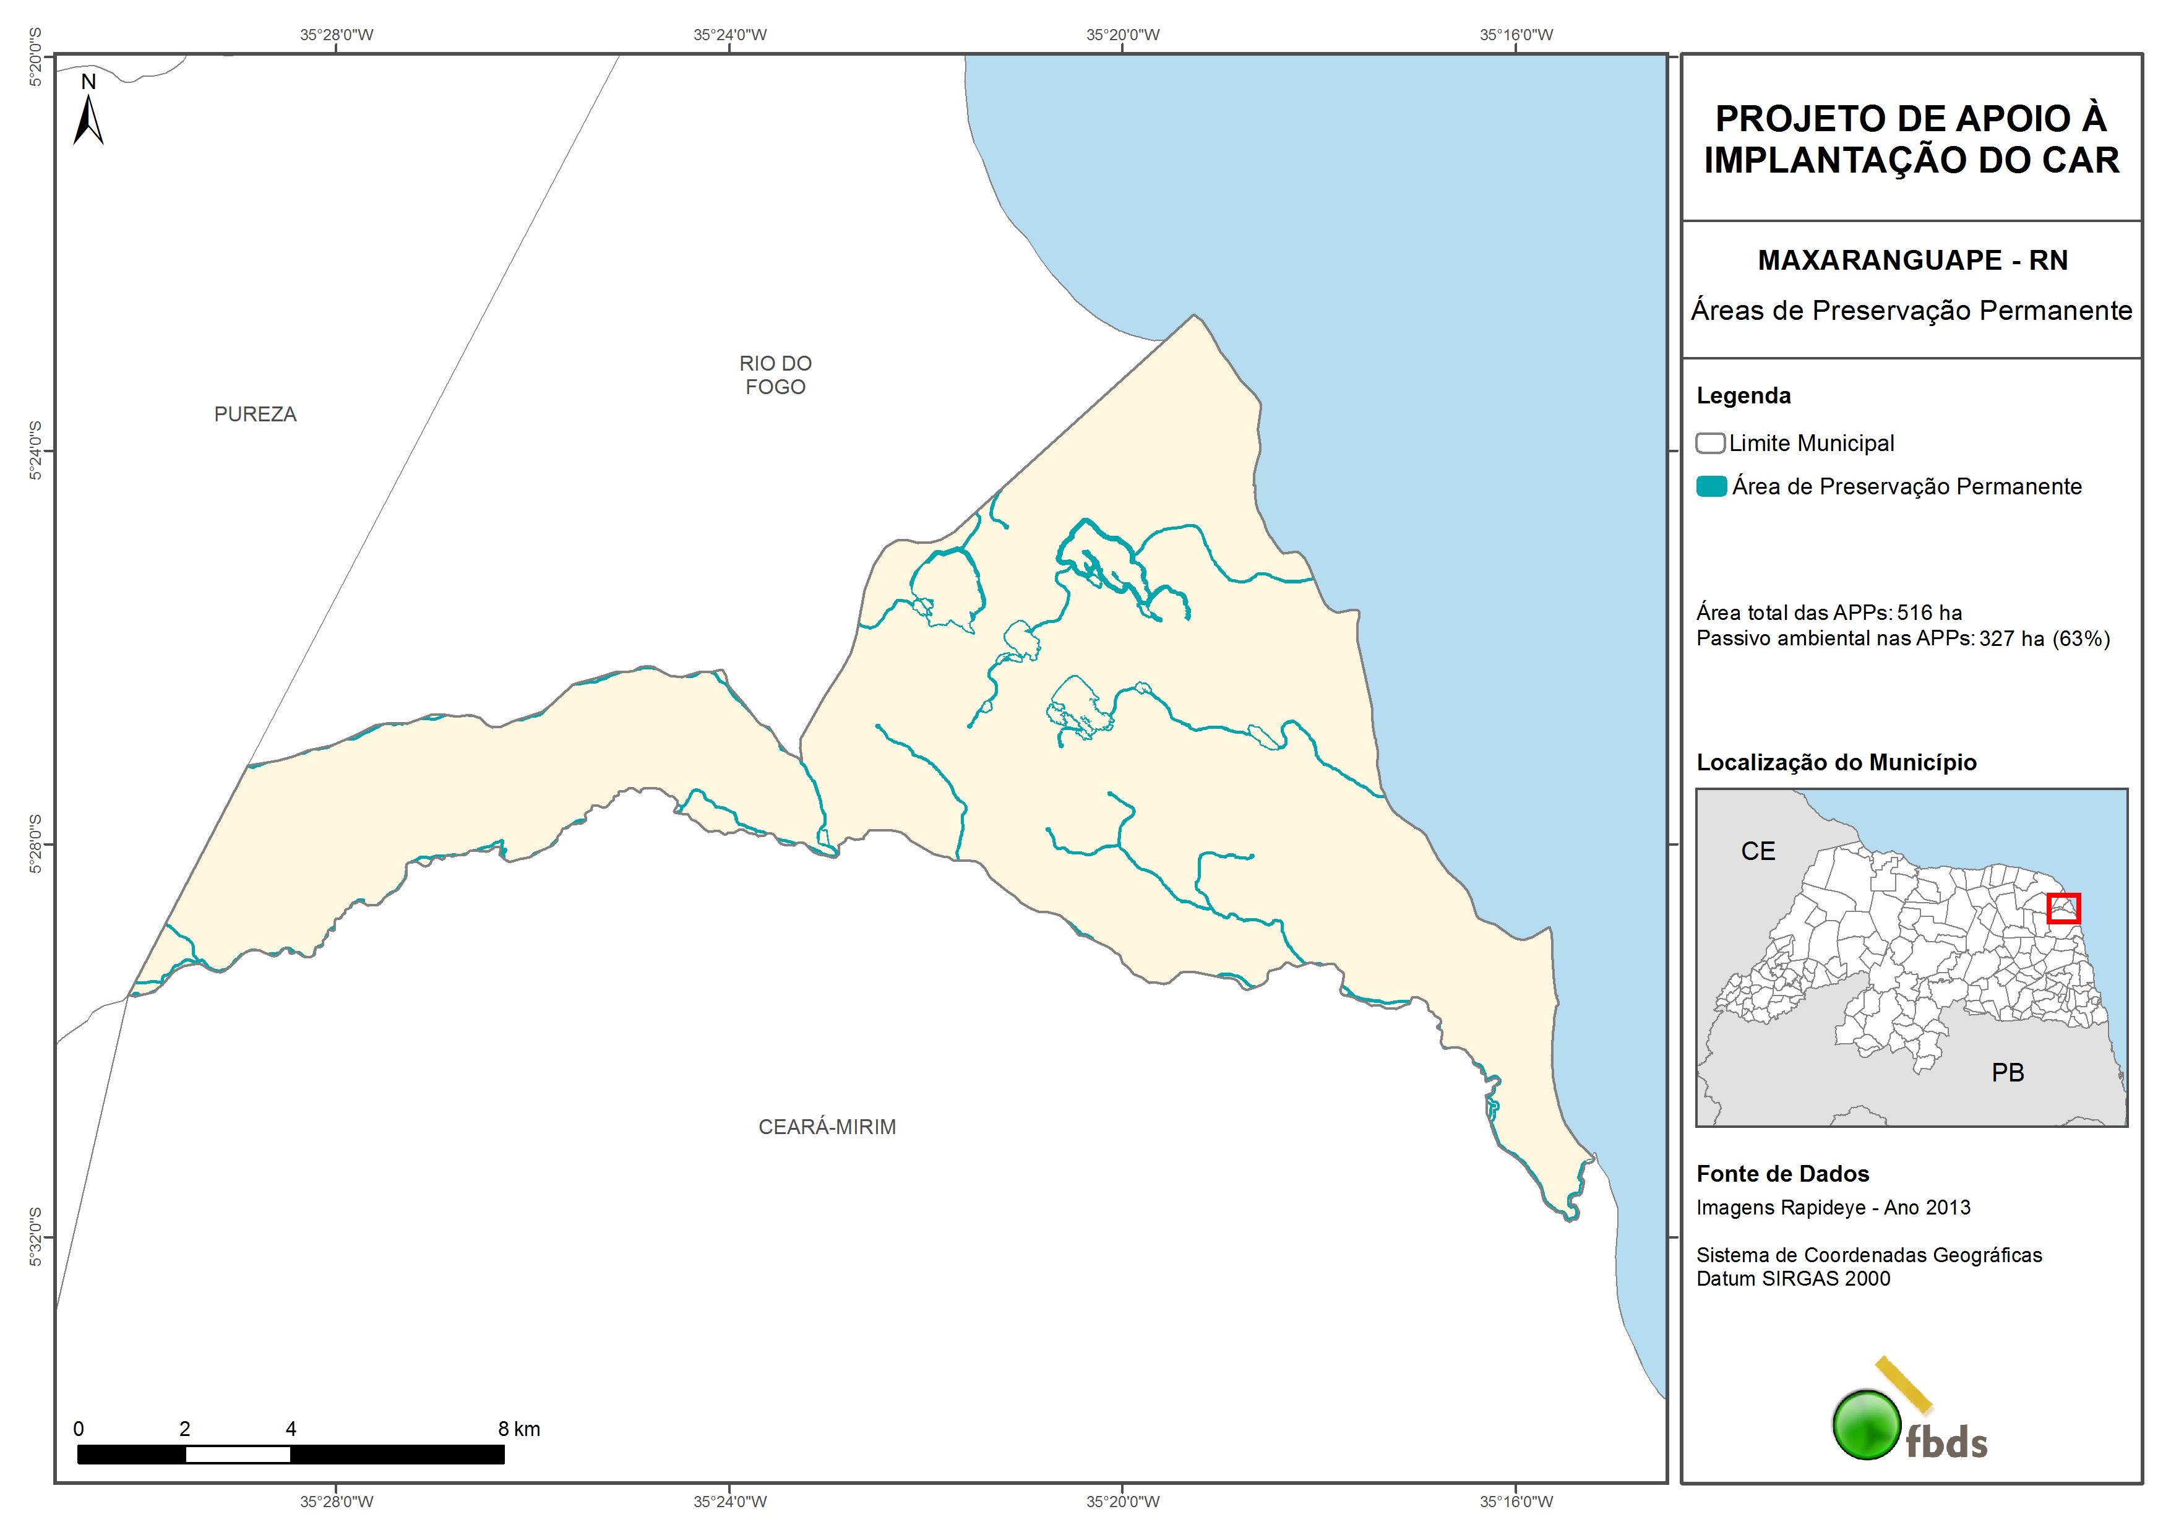Click the RIO DO FOGO label

click(x=775, y=376)
